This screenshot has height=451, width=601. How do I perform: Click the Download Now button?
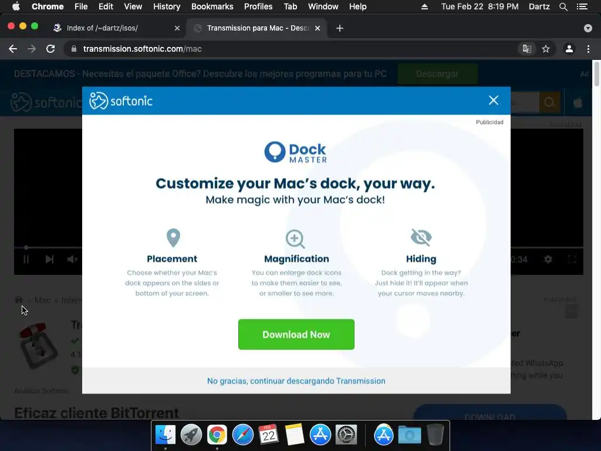tap(296, 334)
